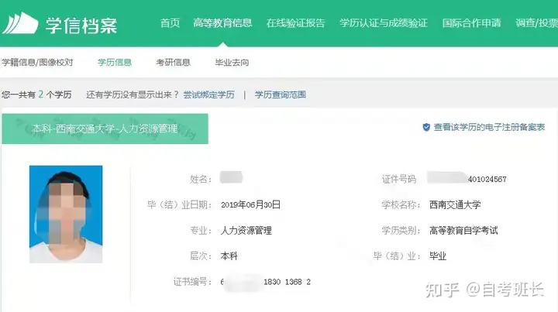Click the 学信档案 logo icon

point(20,23)
